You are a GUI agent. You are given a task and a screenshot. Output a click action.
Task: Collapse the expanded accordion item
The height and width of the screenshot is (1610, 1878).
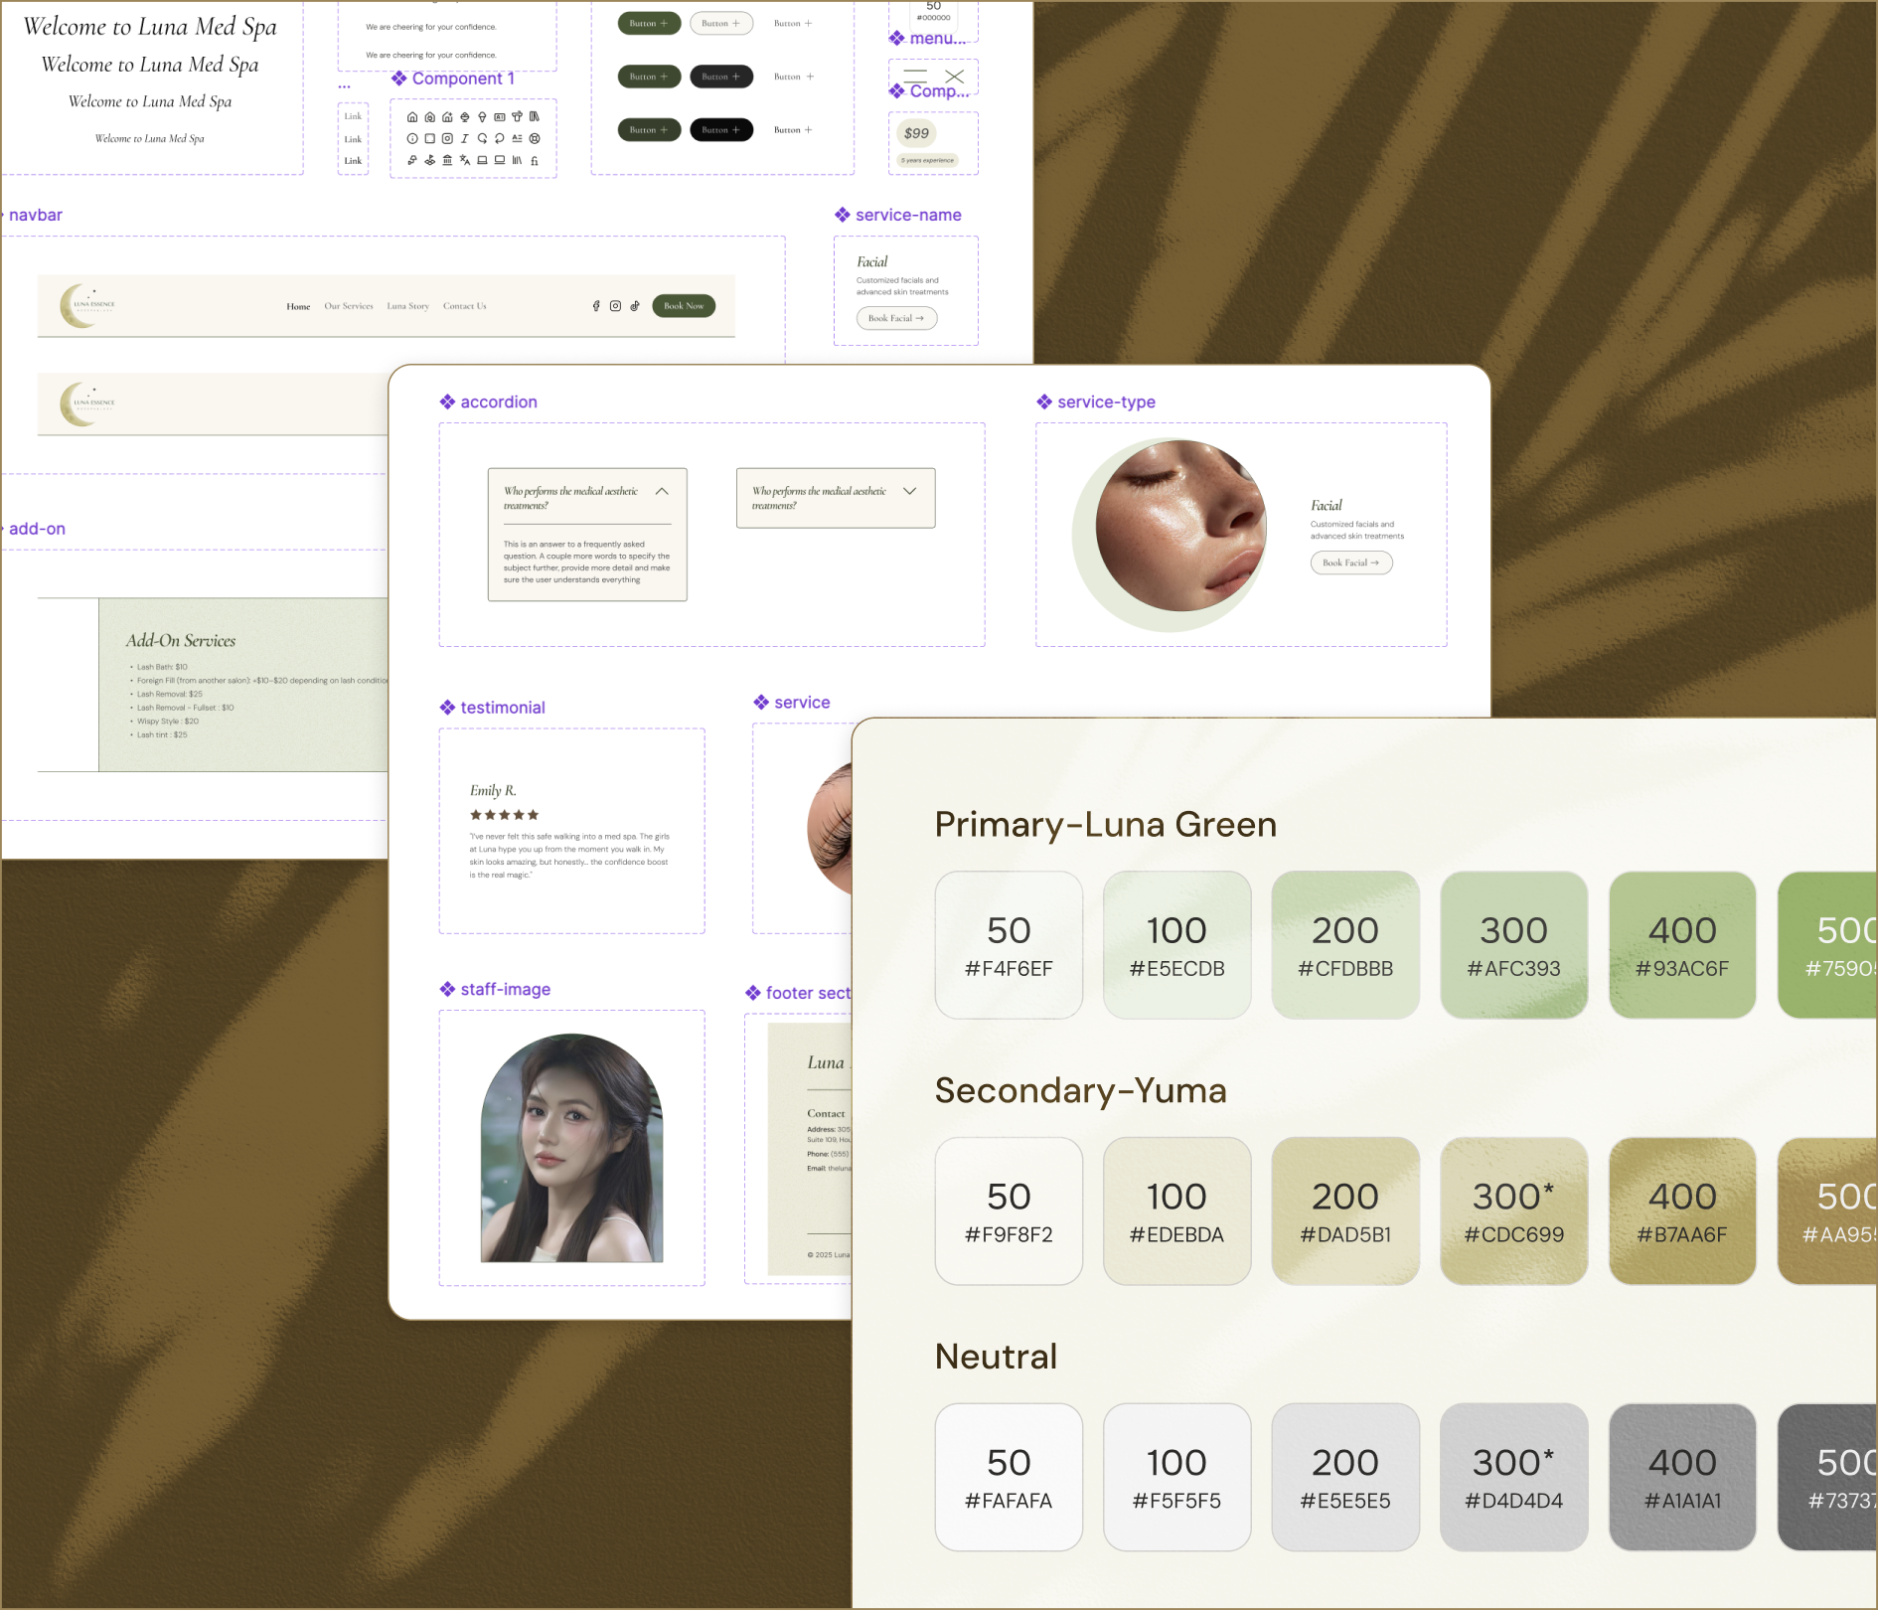pos(661,491)
